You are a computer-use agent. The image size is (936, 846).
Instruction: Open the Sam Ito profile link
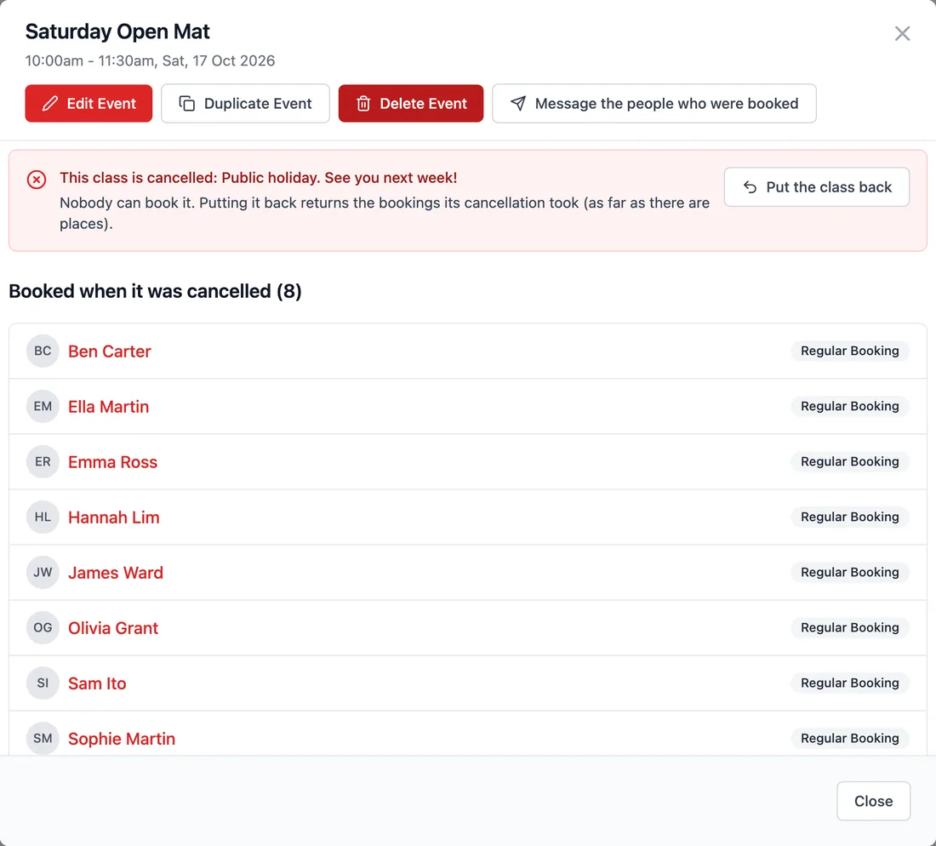97,683
